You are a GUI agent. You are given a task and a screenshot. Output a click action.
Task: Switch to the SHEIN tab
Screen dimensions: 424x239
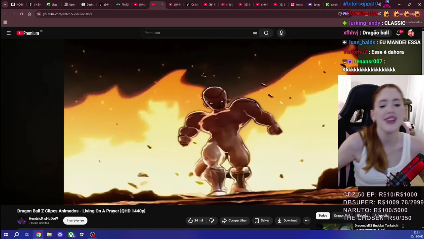tap(35, 5)
